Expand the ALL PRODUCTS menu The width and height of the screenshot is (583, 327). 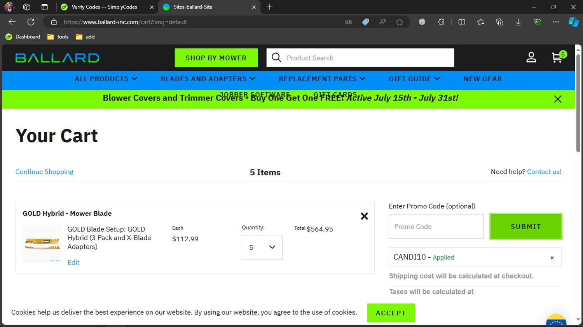pos(106,79)
